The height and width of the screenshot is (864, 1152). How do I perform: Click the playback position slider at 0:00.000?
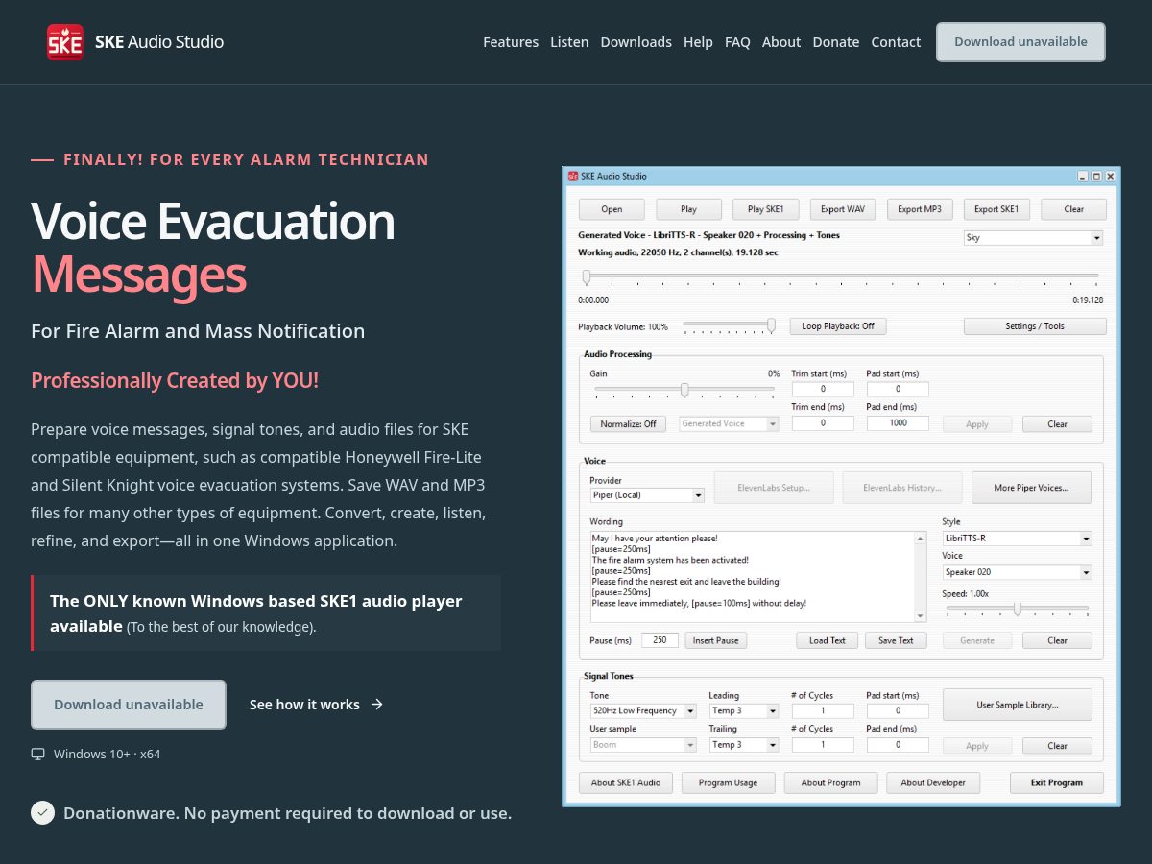pyautogui.click(x=587, y=277)
